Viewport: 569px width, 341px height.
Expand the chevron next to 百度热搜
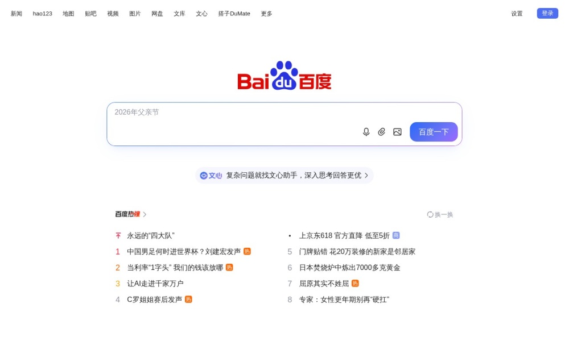[145, 214]
